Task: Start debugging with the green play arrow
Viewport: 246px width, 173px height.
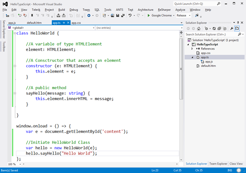Action: click(149, 15)
